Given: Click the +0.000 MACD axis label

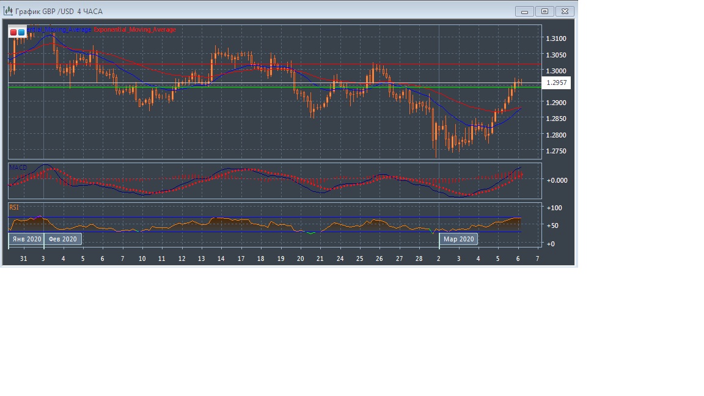Looking at the screenshot, I should (x=557, y=180).
